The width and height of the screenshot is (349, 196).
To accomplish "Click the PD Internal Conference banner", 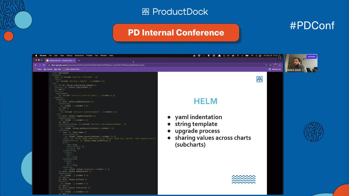I will 176,32.
